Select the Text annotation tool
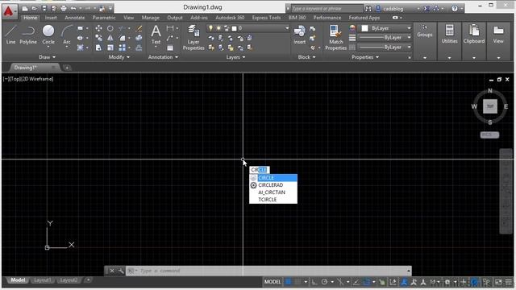Viewport: 516px width, 290px height. (x=156, y=35)
